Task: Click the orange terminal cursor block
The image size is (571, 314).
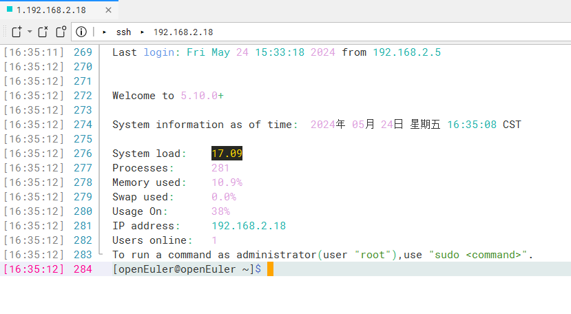Action: (x=270, y=269)
